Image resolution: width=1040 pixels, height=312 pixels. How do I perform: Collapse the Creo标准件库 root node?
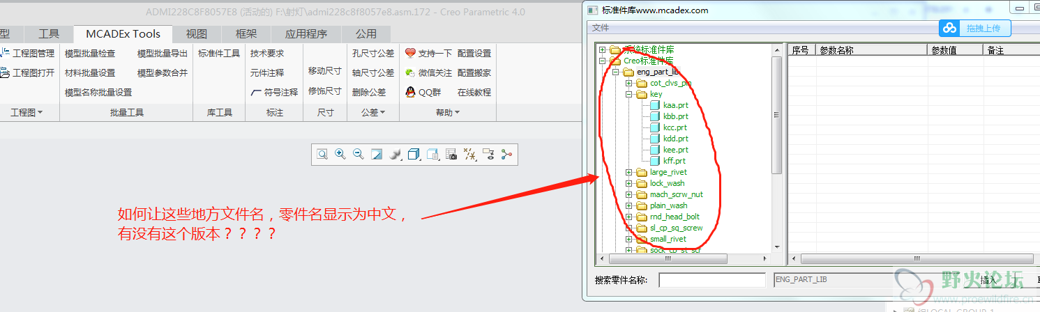(x=603, y=61)
